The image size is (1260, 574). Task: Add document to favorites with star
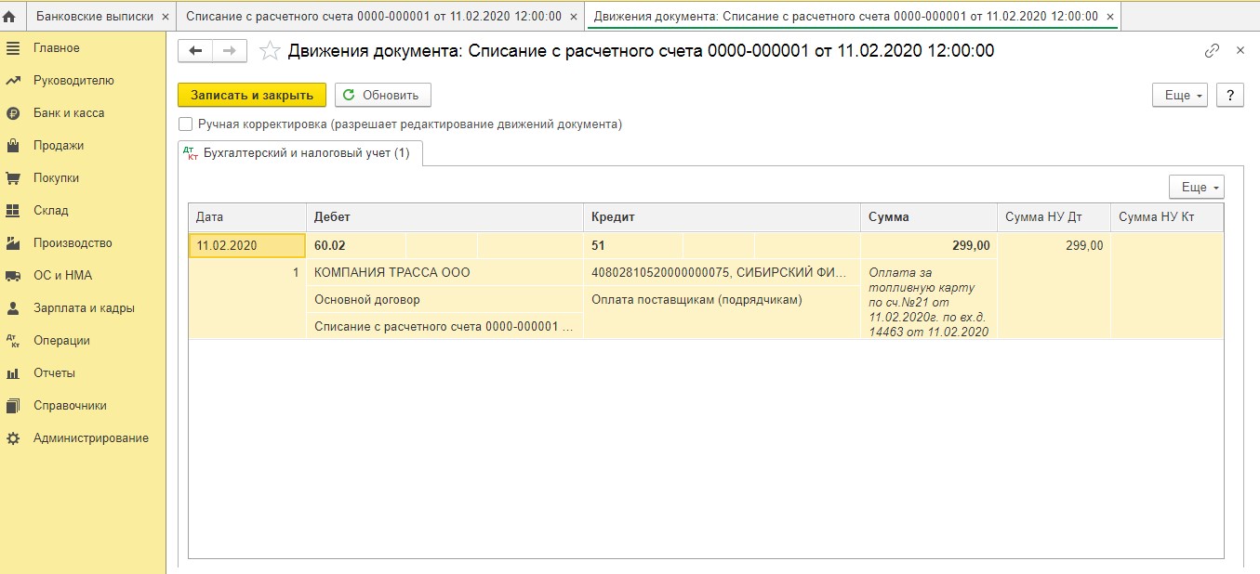click(x=270, y=51)
